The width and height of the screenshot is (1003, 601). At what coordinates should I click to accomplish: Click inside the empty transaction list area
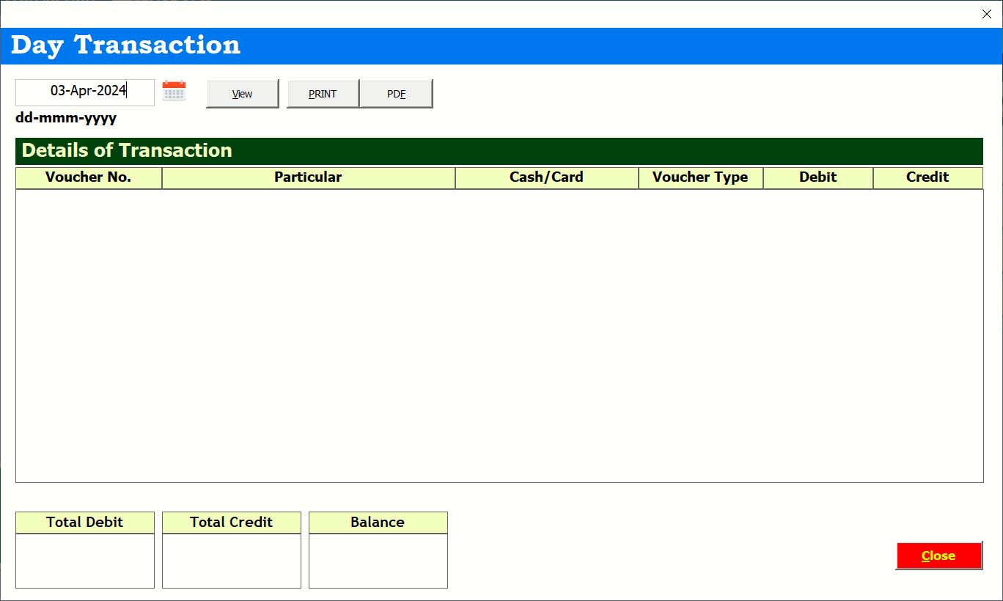click(x=499, y=336)
